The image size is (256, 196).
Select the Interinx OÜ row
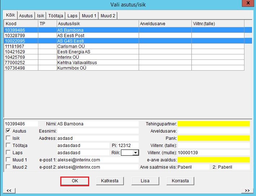124,57
